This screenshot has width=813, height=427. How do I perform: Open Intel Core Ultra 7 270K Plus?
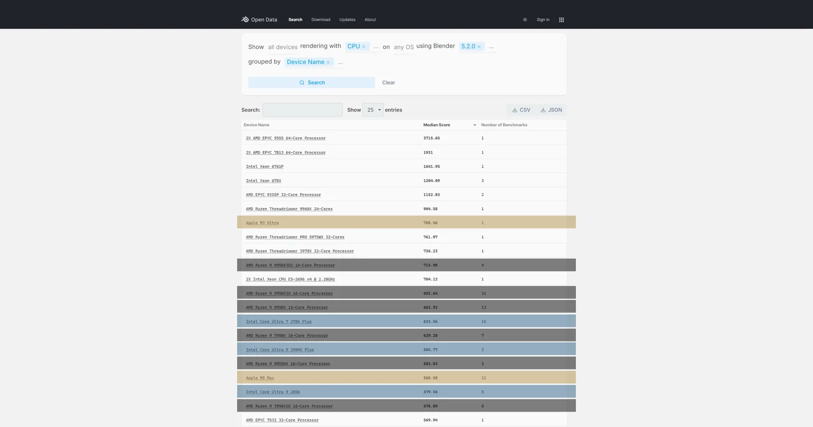tap(279, 322)
